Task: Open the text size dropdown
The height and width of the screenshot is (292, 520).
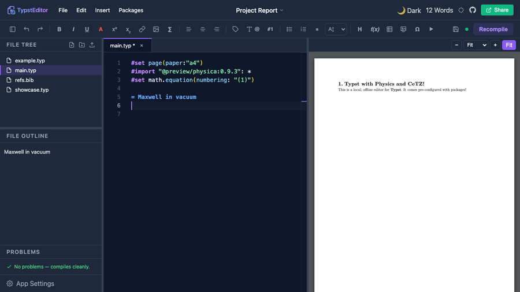Action: point(336,29)
